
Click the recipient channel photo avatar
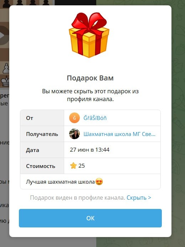click(74, 134)
